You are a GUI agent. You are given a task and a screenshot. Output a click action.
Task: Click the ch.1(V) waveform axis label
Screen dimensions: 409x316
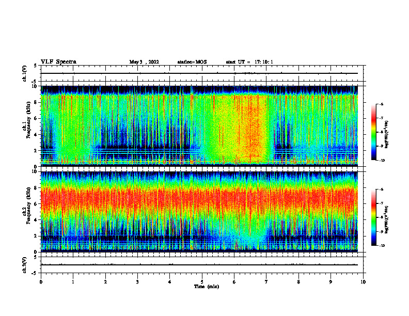point(25,73)
